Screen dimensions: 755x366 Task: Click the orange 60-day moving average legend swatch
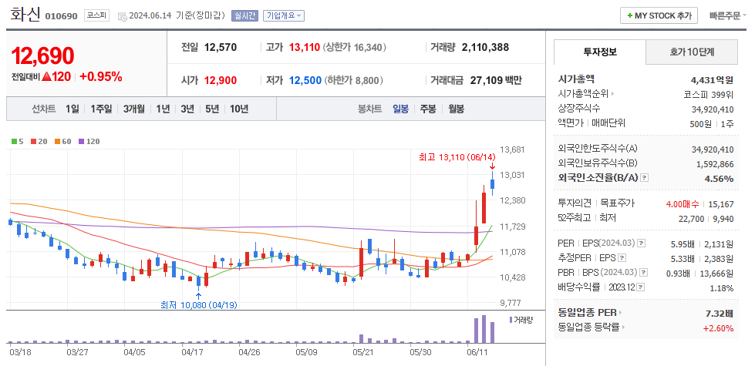point(57,142)
